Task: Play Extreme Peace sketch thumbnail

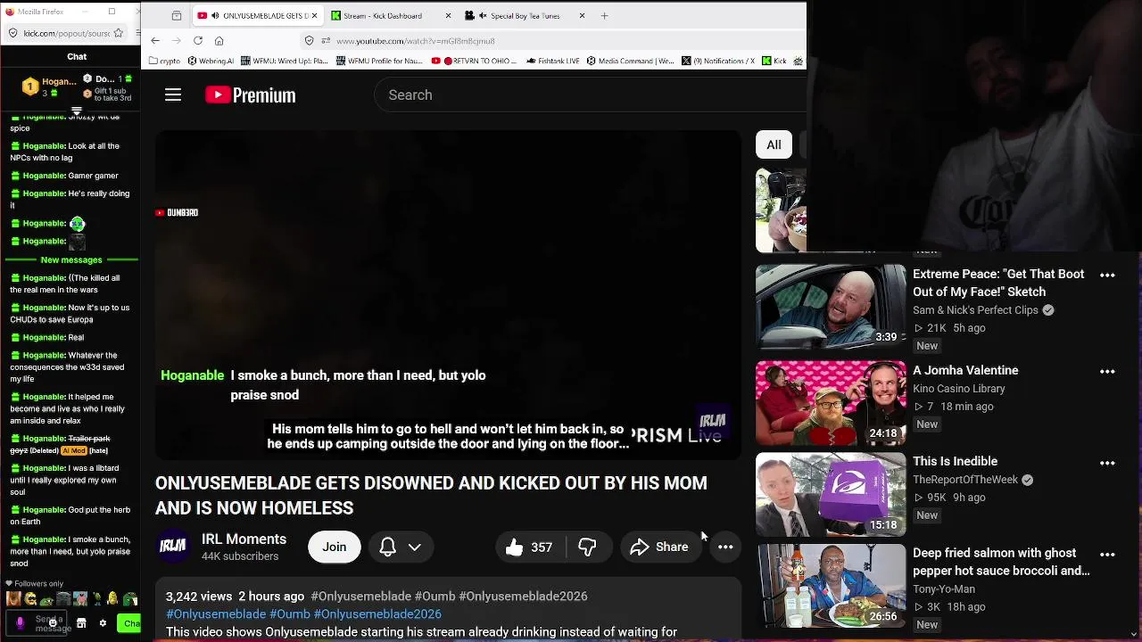Action: 831,306
